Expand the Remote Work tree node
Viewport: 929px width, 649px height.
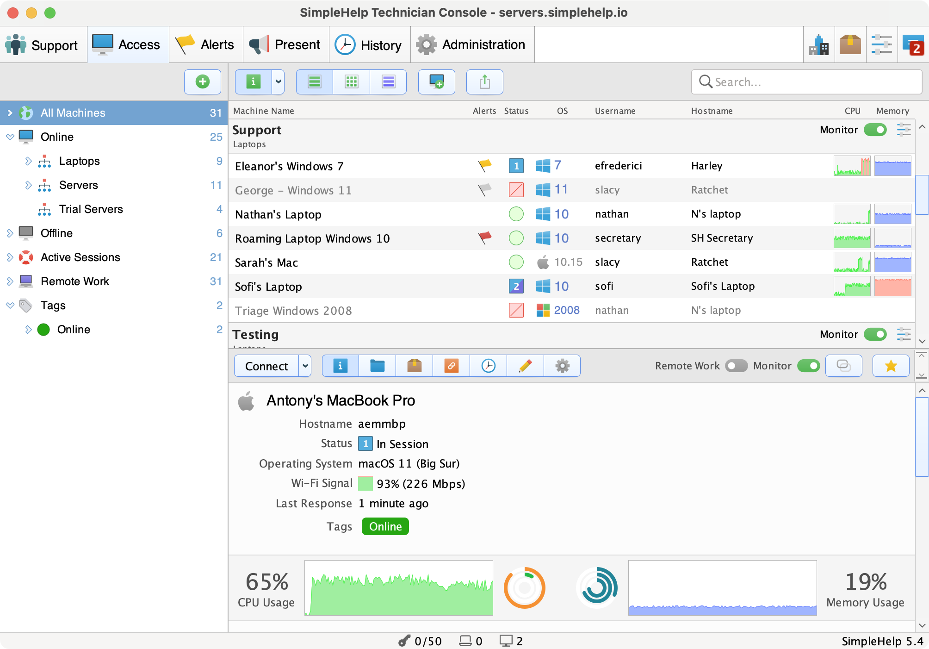[x=10, y=281]
